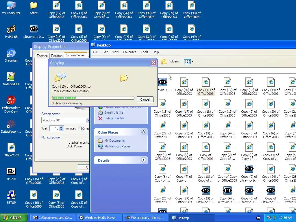Select the DataWagon desktop shortcut

pyautogui.click(x=11, y=126)
